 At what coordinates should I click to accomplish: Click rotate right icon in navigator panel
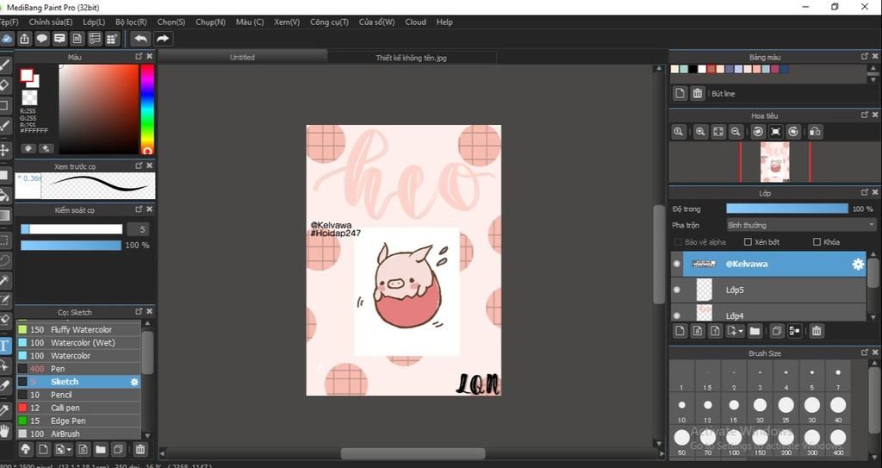coord(793,132)
